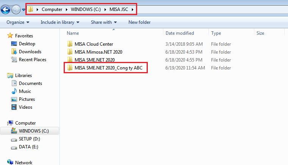Click the DATA (E:) drive icon
288x165 pixels.
coord(14,147)
